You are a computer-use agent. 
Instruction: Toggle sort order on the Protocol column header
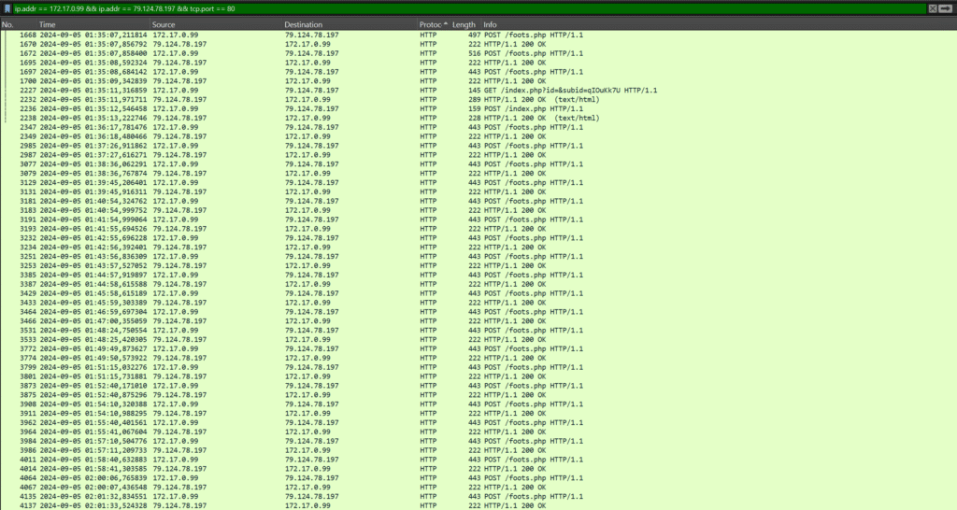pos(434,25)
